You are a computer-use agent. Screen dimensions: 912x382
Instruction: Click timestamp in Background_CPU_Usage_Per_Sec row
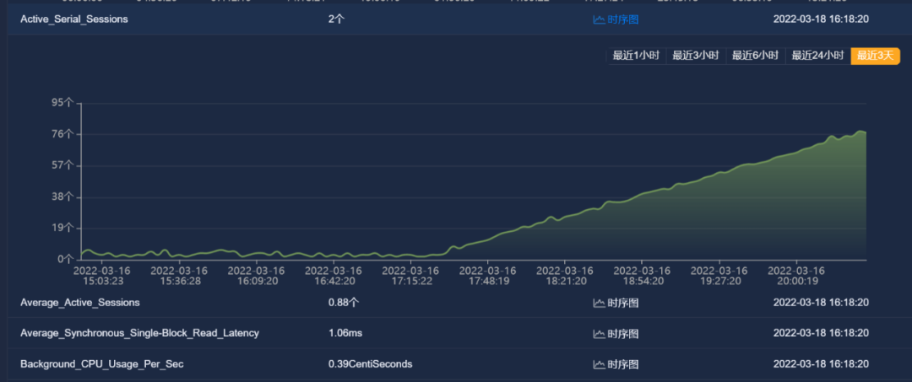821,364
